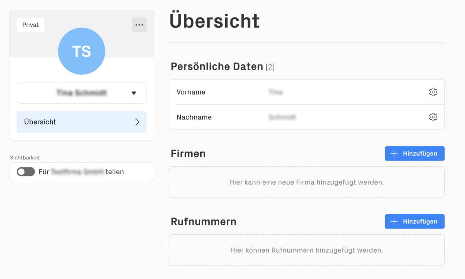This screenshot has height=279, width=465.
Task: Click the gear icon next to Nachname
Action: [x=433, y=117]
